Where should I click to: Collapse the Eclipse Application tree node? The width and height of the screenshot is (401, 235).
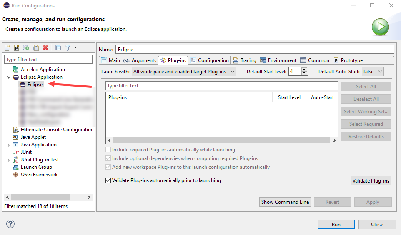pos(8,77)
